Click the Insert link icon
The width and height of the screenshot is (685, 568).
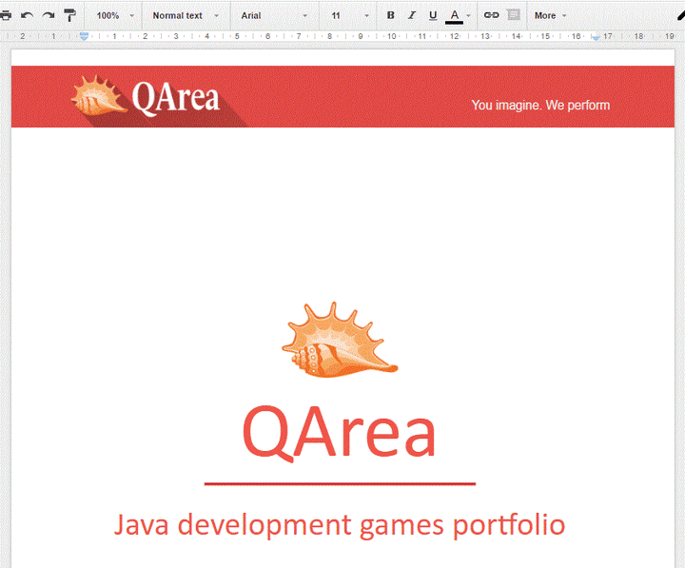tap(492, 15)
